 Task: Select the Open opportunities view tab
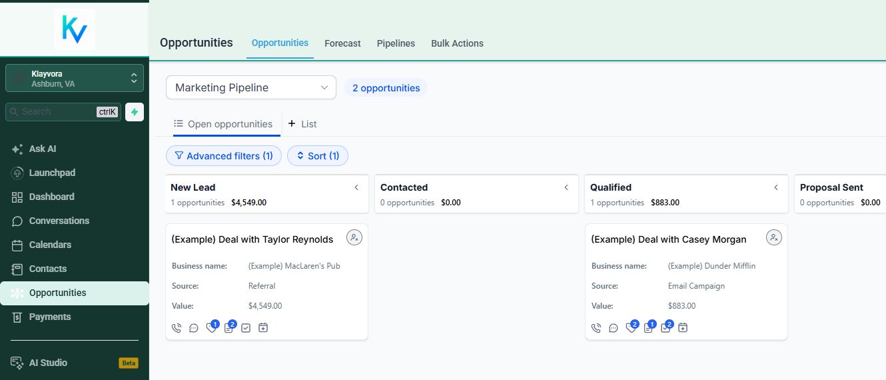(223, 124)
